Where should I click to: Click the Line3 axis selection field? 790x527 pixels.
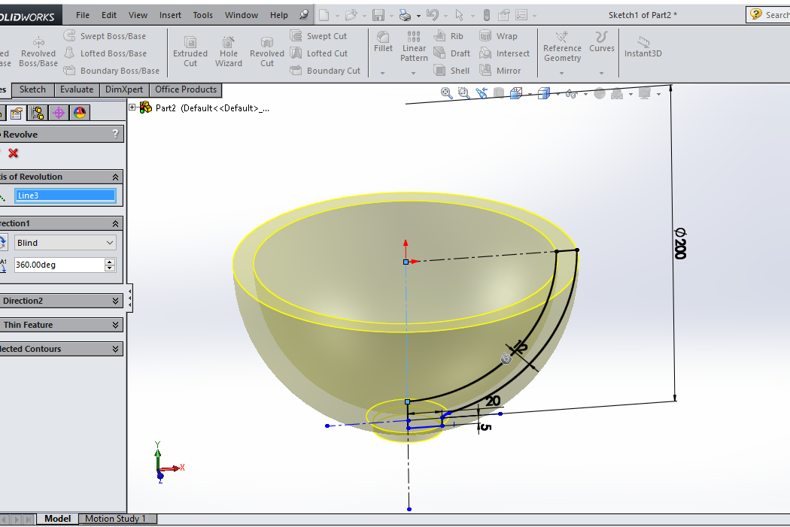point(65,195)
